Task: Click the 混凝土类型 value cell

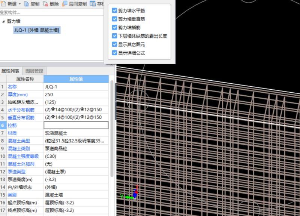Action: click(76, 141)
